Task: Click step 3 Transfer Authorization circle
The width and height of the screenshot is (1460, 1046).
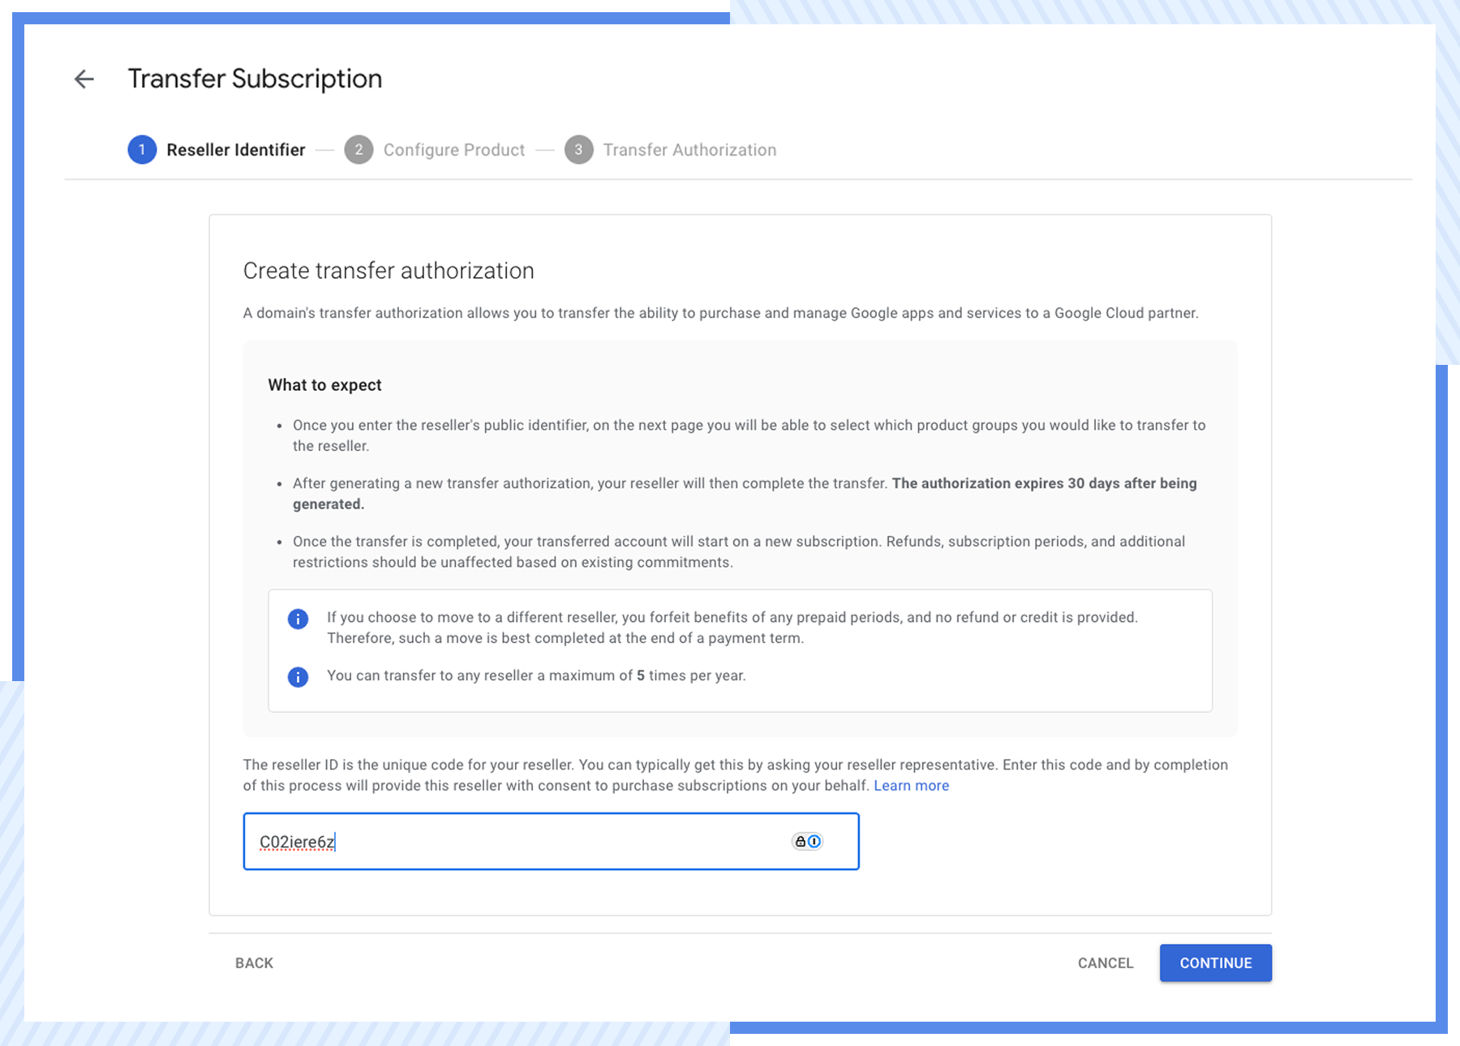Action: pyautogui.click(x=578, y=149)
